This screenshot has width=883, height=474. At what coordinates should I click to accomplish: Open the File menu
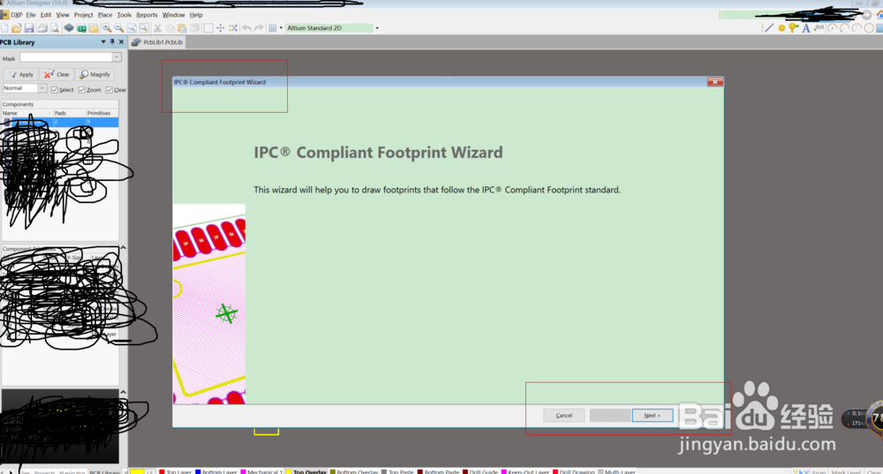(30, 15)
